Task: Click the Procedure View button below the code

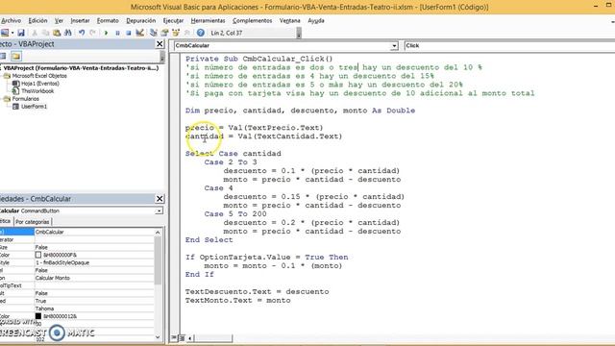Action: 174,337
